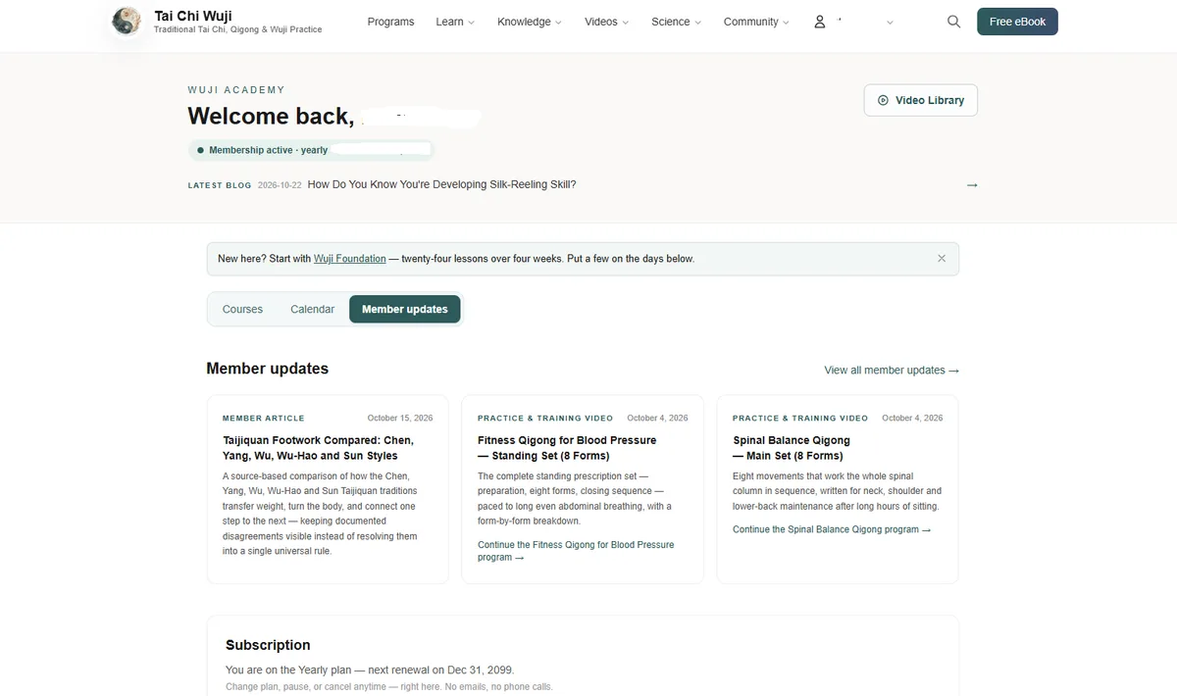Expand the Science dropdown menu
Image resolution: width=1177 pixels, height=696 pixels.
(x=677, y=22)
